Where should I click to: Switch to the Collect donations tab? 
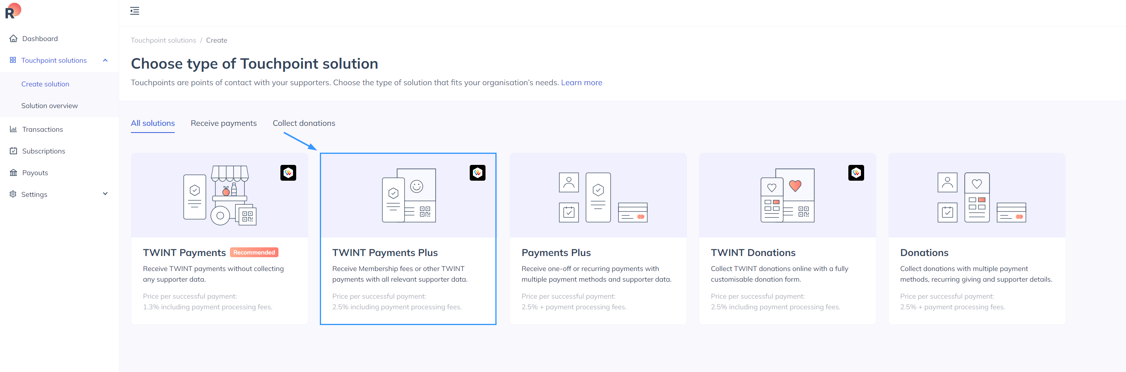click(x=304, y=123)
